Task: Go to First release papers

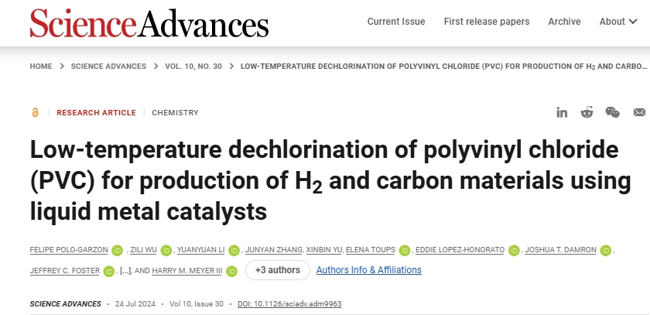Action: [x=487, y=22]
